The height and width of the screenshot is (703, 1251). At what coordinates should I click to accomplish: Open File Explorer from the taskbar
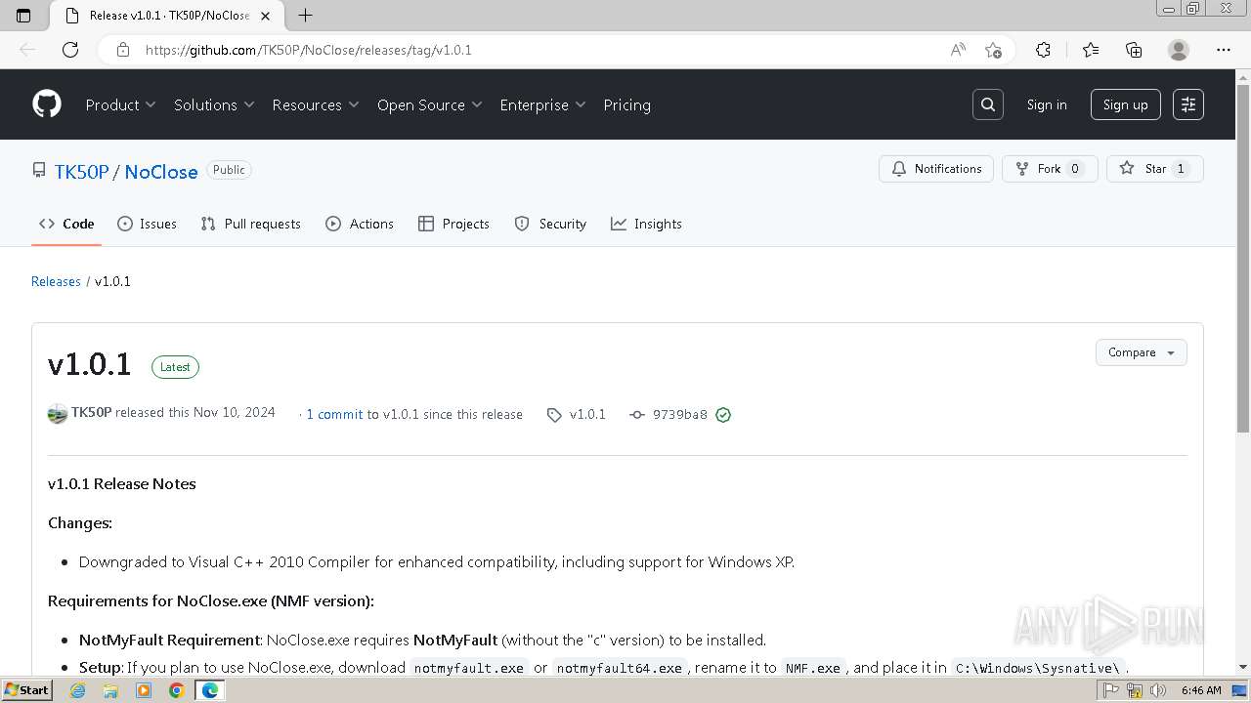[110, 690]
